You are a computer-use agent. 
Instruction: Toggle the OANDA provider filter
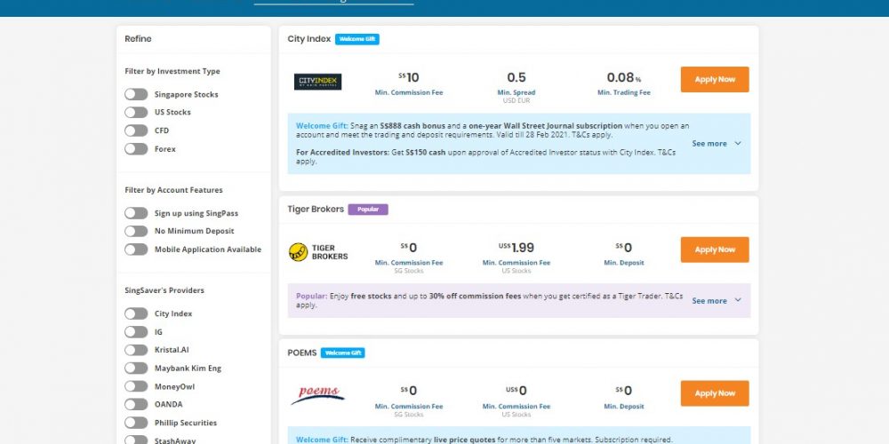click(x=136, y=404)
